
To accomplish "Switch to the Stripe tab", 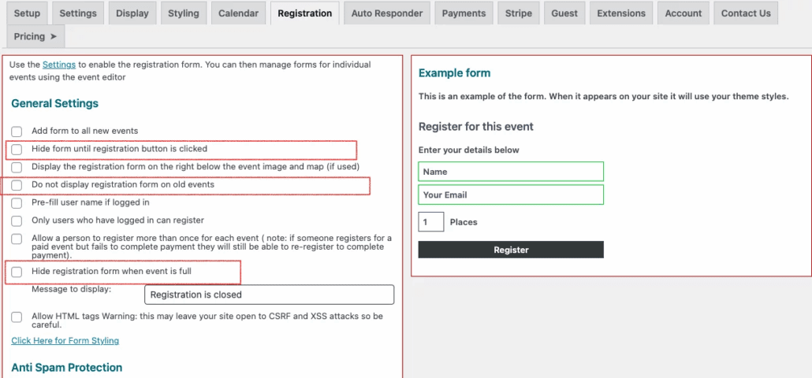I will [519, 13].
